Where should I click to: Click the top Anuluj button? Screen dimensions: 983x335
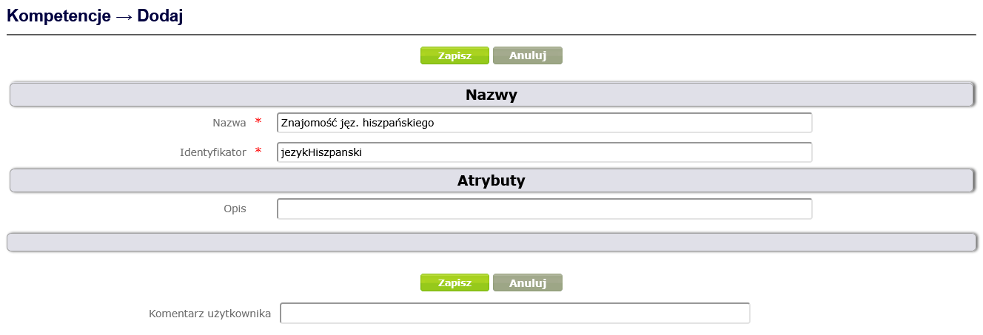coord(527,55)
